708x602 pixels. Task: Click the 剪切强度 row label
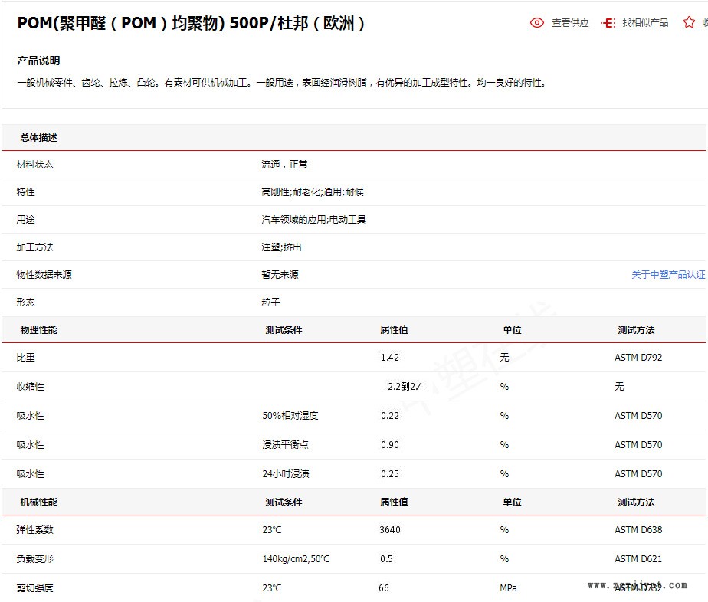(34, 588)
